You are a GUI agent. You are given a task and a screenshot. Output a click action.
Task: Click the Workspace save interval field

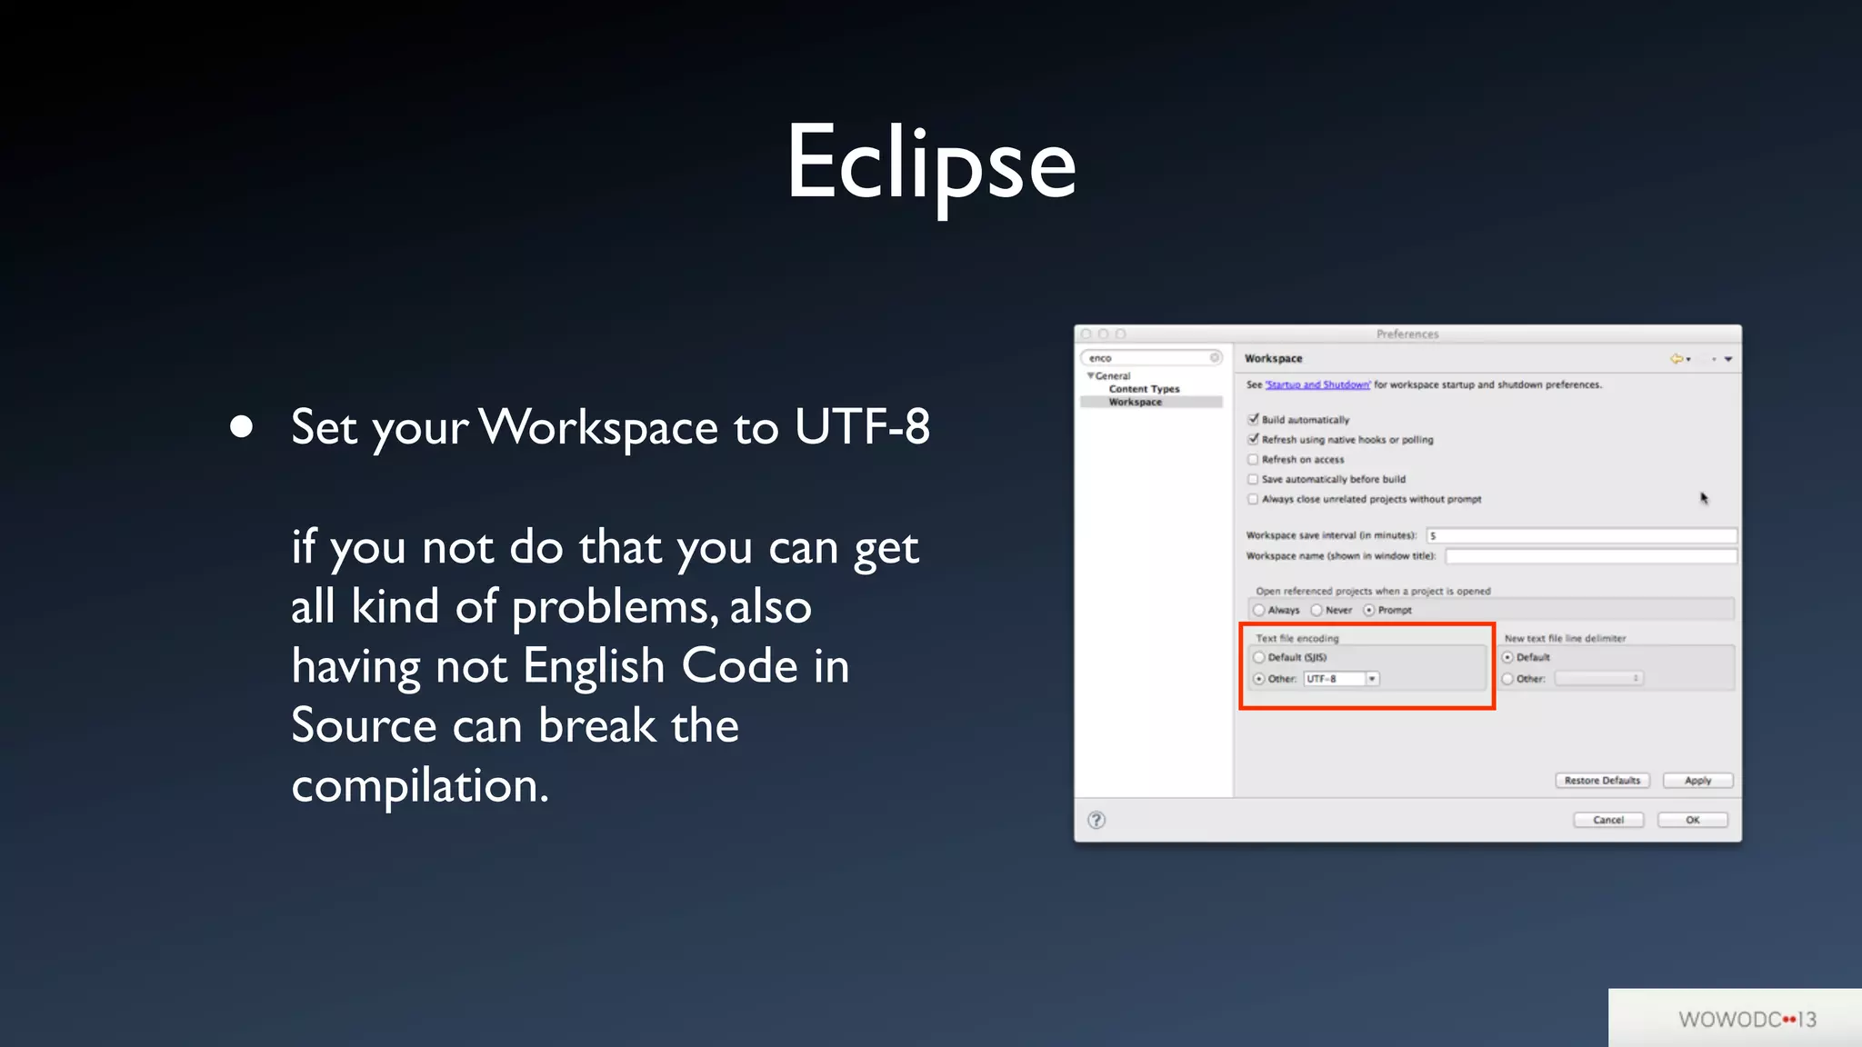click(x=1581, y=535)
